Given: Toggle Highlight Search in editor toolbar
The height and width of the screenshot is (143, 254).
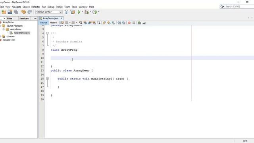Looking at the screenshot, I should coord(94,23).
